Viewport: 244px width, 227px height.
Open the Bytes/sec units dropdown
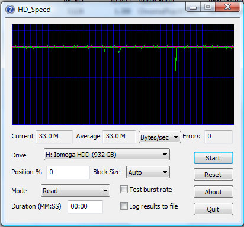coord(160,137)
